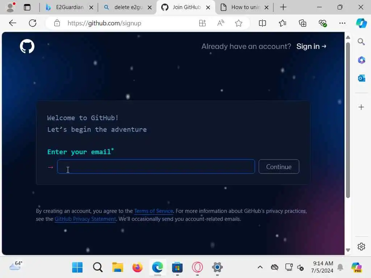The height and width of the screenshot is (278, 371).
Task: Activate Read aloud in address bar
Action: tap(221, 23)
